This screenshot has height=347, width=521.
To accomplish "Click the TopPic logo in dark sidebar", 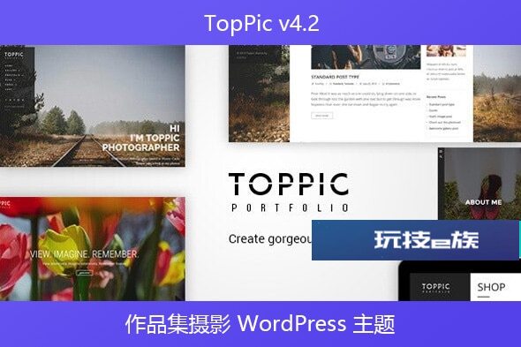I will click(x=13, y=55).
